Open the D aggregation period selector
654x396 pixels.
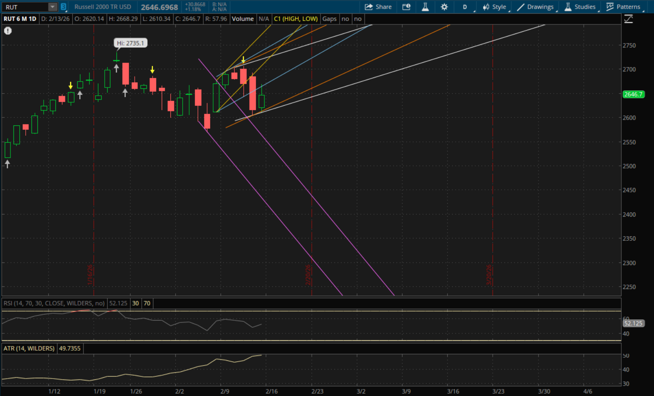pyautogui.click(x=465, y=7)
